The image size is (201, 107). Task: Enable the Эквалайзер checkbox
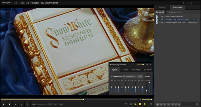(112, 76)
